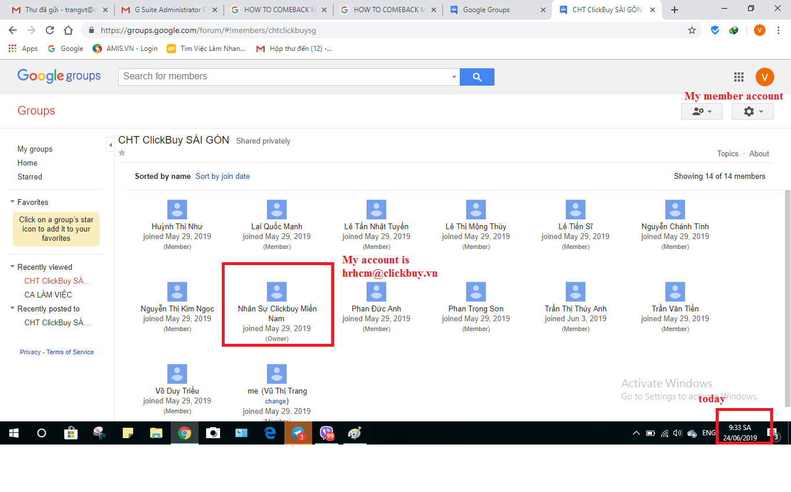Open Microsoft Store from the taskbar
Viewport: 791px width, 492px height.
[71, 433]
